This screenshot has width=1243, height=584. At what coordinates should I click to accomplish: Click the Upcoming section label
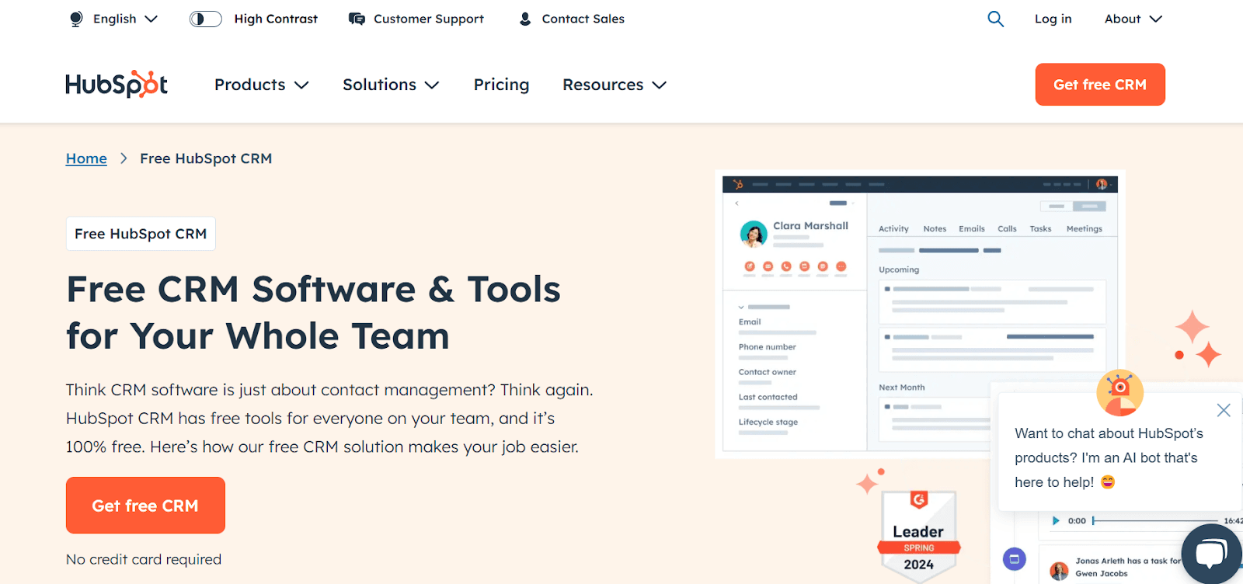(x=899, y=269)
